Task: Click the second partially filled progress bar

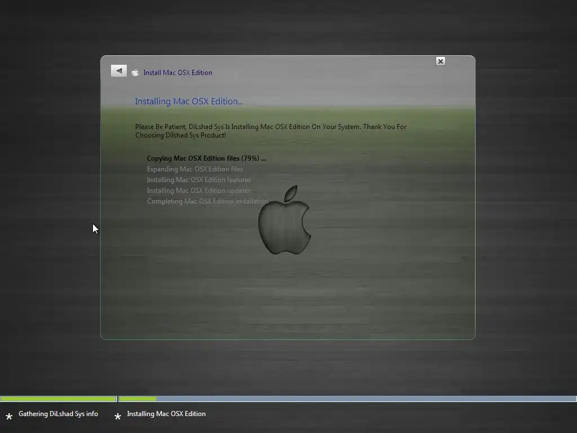Action: pyautogui.click(x=347, y=399)
